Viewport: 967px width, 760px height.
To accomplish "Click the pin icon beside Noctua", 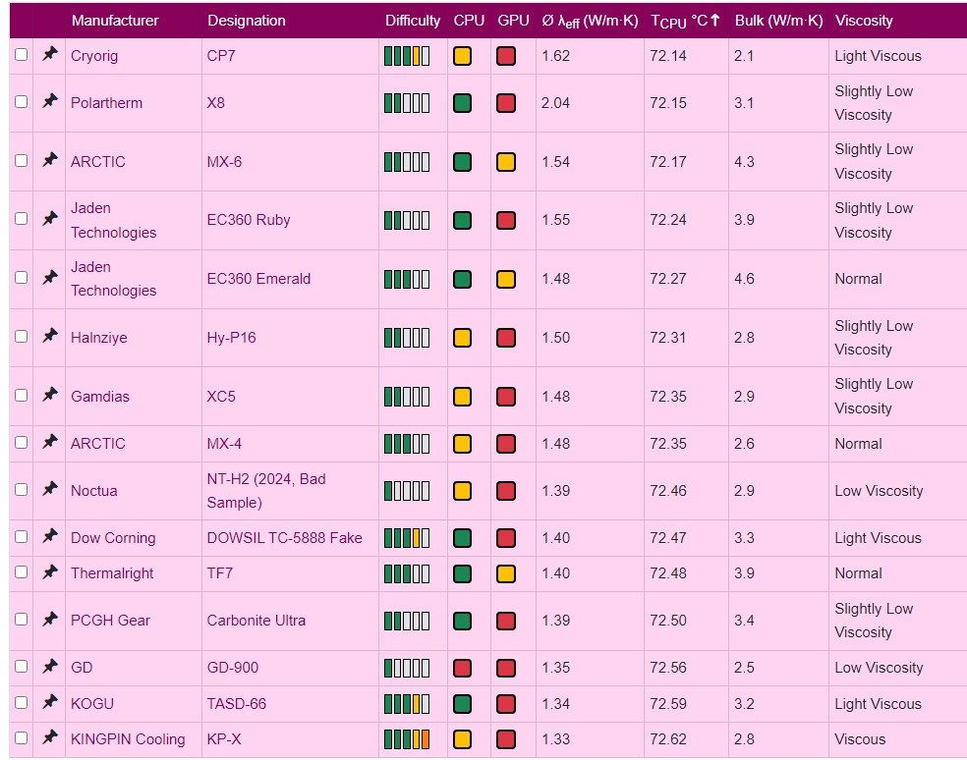I will coord(50,489).
